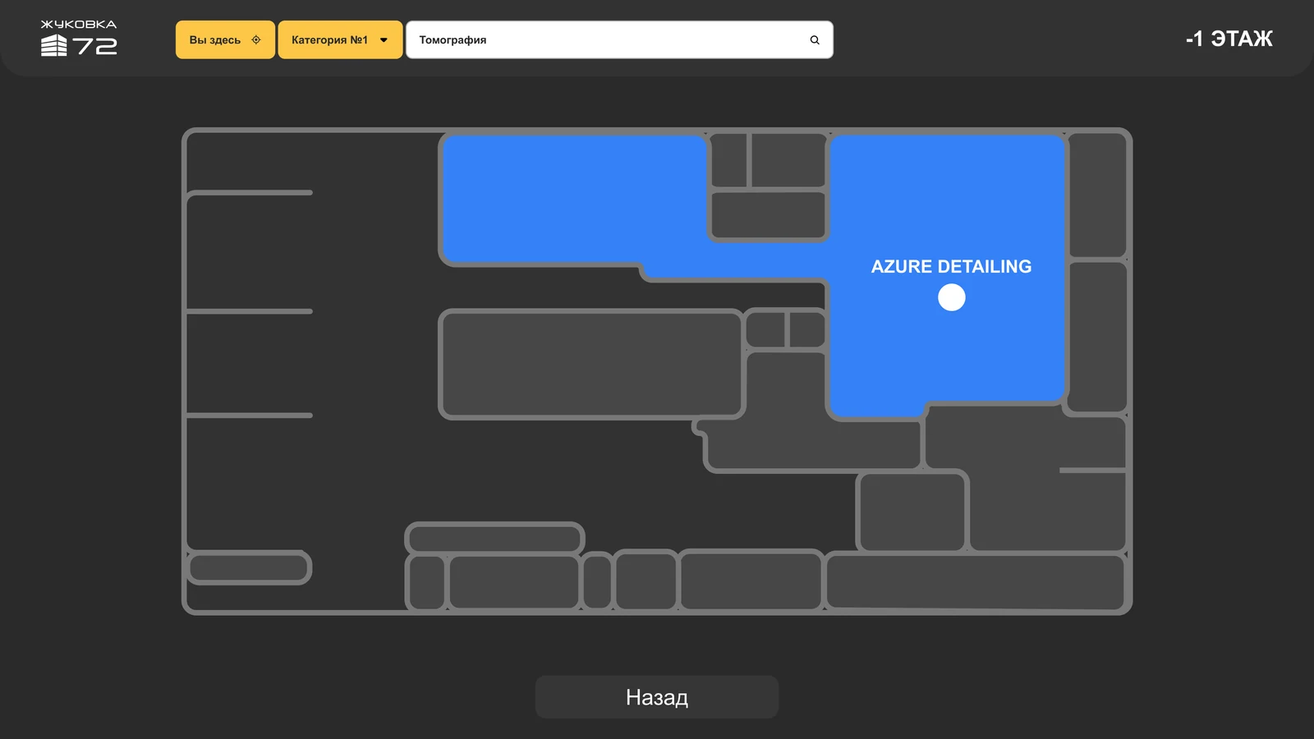Click the Жуковка 72 logo

pos(79,38)
